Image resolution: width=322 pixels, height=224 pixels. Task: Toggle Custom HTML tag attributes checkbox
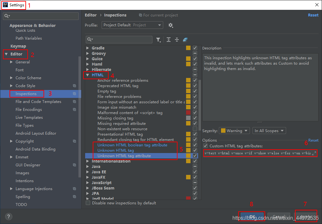(205, 146)
